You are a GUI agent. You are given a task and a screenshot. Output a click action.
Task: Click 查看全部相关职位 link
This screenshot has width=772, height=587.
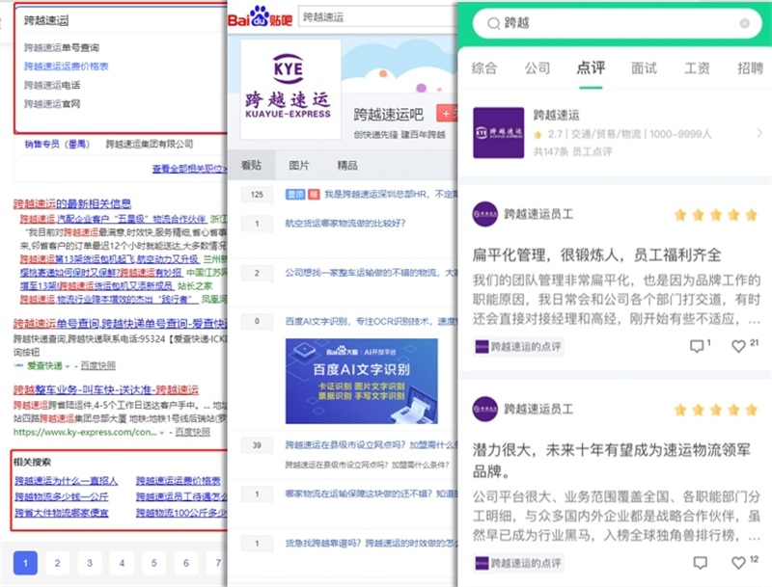pyautogui.click(x=189, y=169)
